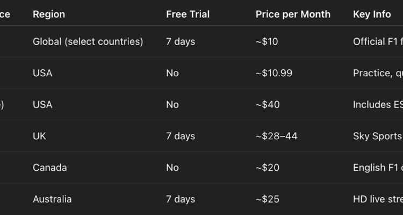The width and height of the screenshot is (403, 215).
Task: Click the Price per Month column header
Action: [293, 15]
